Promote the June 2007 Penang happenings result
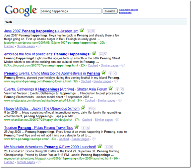The height and width of the screenshot is (168, 191). 88,31
